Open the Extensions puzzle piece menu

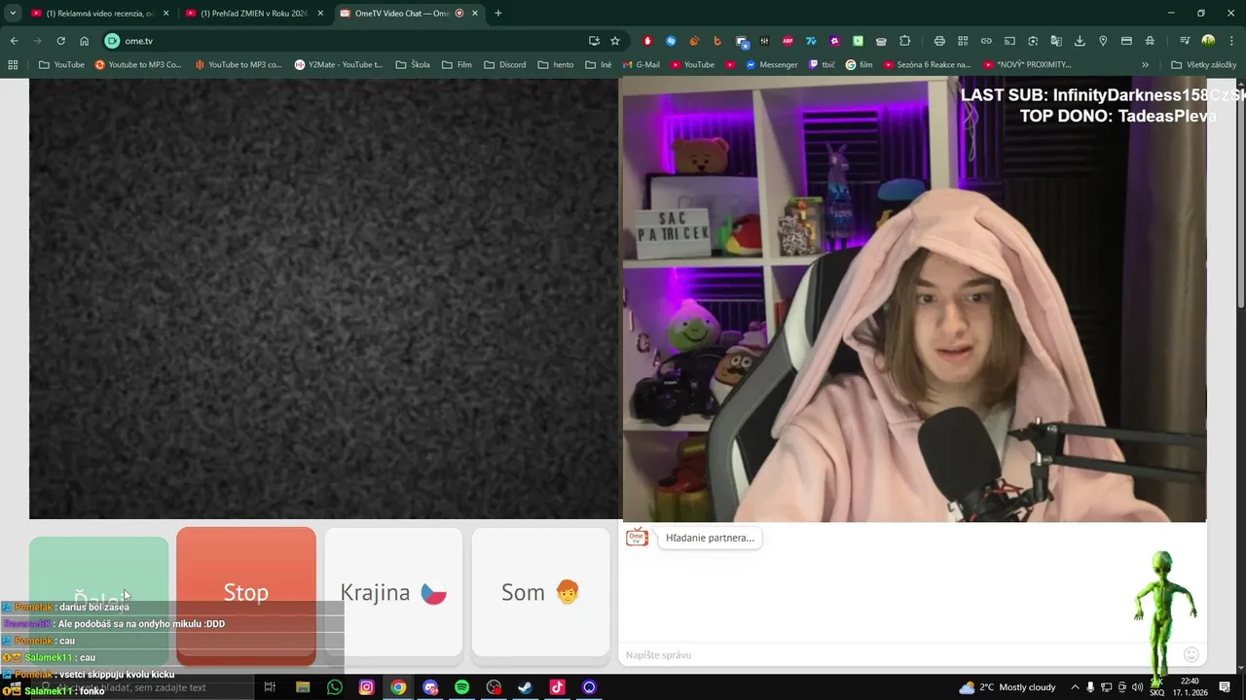904,41
